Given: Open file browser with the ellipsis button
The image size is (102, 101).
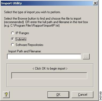Looking at the screenshot, I should (86, 57).
